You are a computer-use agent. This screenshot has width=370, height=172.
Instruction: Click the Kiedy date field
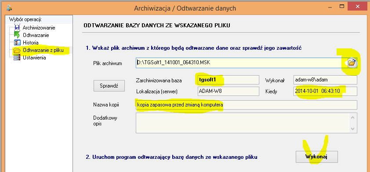(326, 91)
